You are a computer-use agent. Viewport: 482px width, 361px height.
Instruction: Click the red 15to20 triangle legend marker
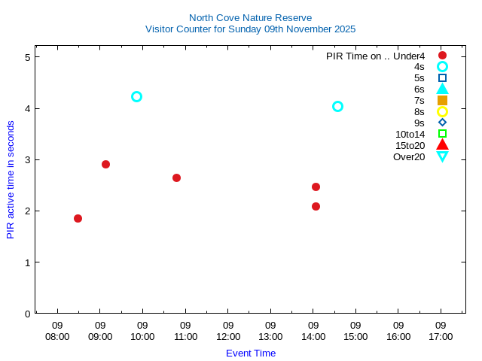tap(442, 144)
